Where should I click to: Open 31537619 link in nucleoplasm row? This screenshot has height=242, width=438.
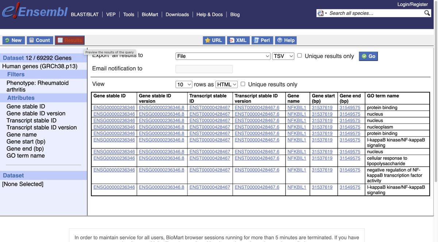coord(322,127)
